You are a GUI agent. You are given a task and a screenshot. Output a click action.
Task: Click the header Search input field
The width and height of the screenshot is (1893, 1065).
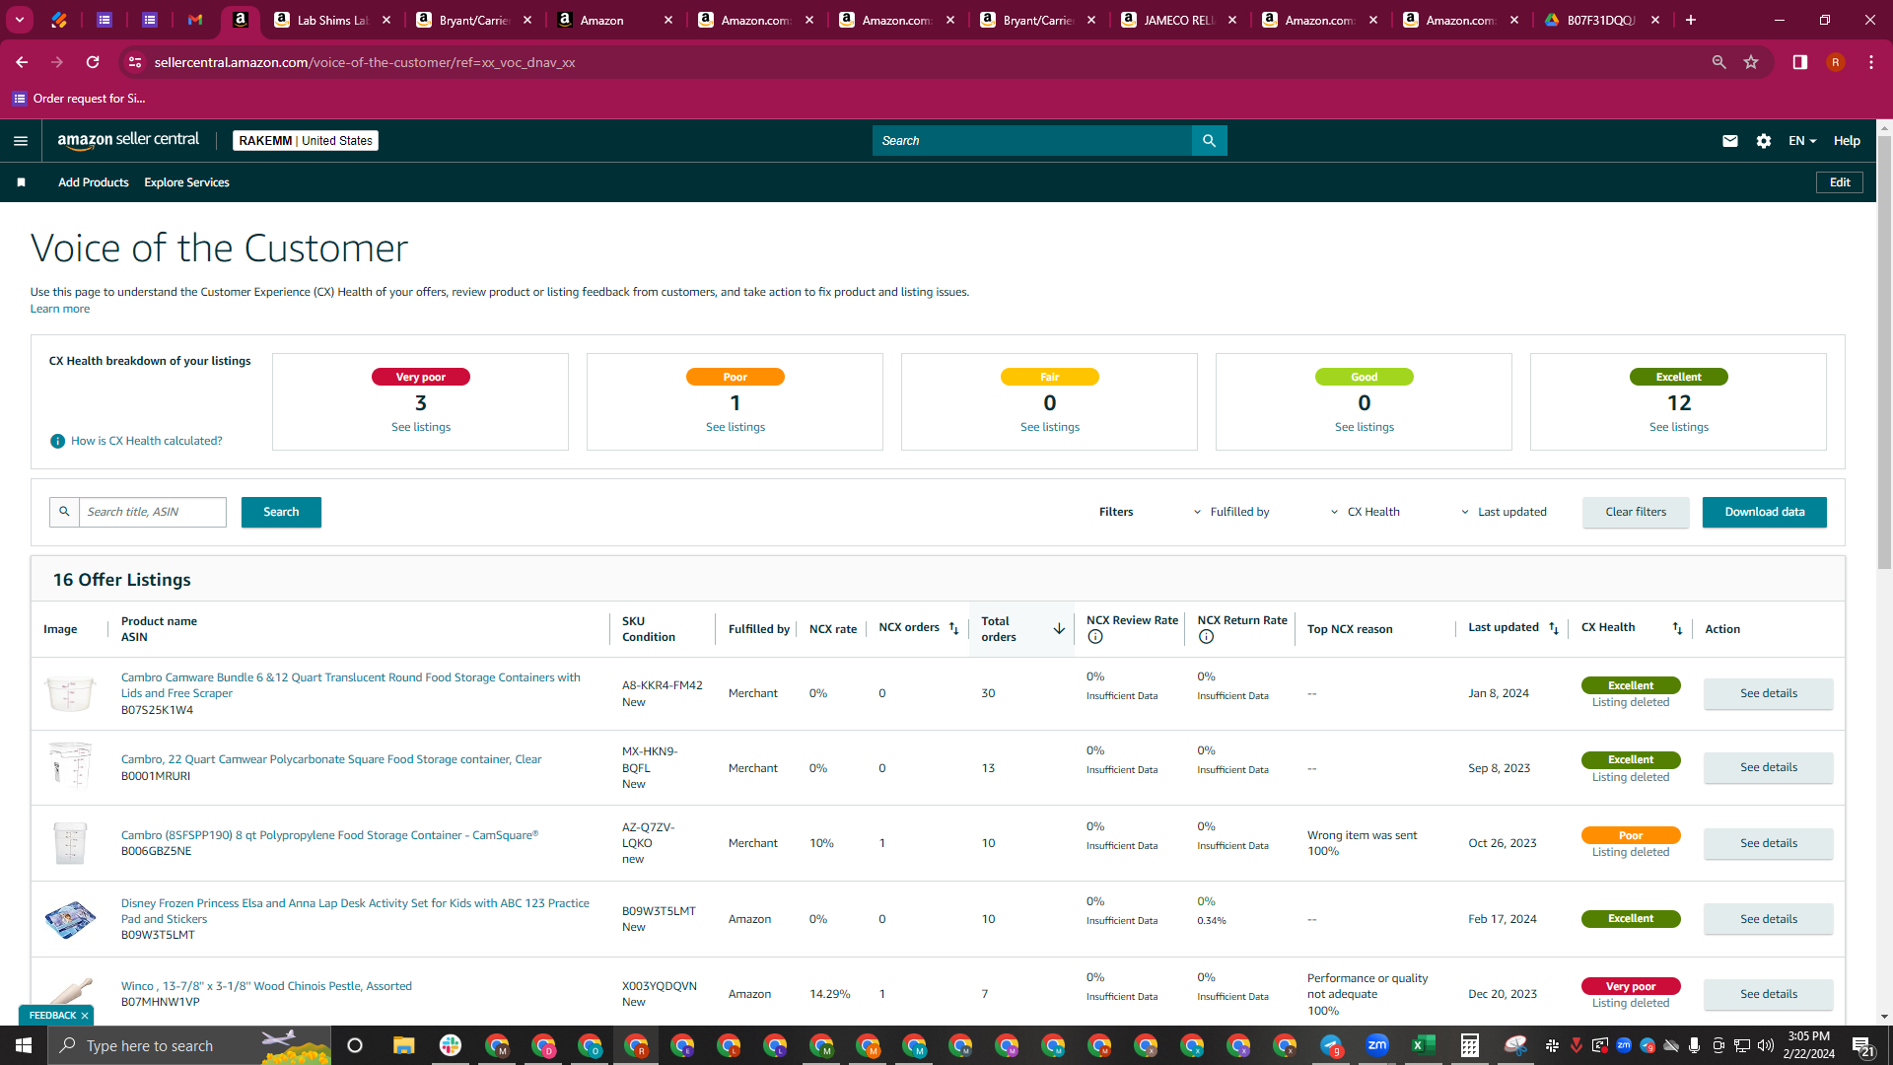tap(1032, 141)
